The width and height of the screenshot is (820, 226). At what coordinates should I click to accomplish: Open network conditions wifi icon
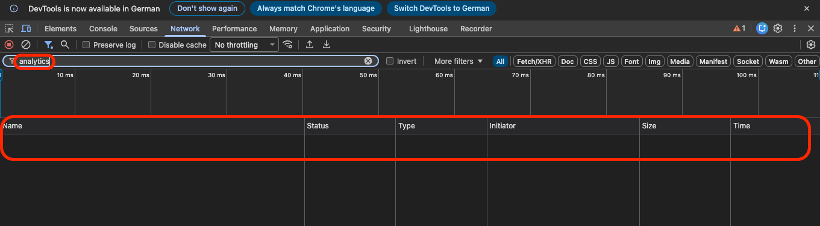pyautogui.click(x=288, y=45)
